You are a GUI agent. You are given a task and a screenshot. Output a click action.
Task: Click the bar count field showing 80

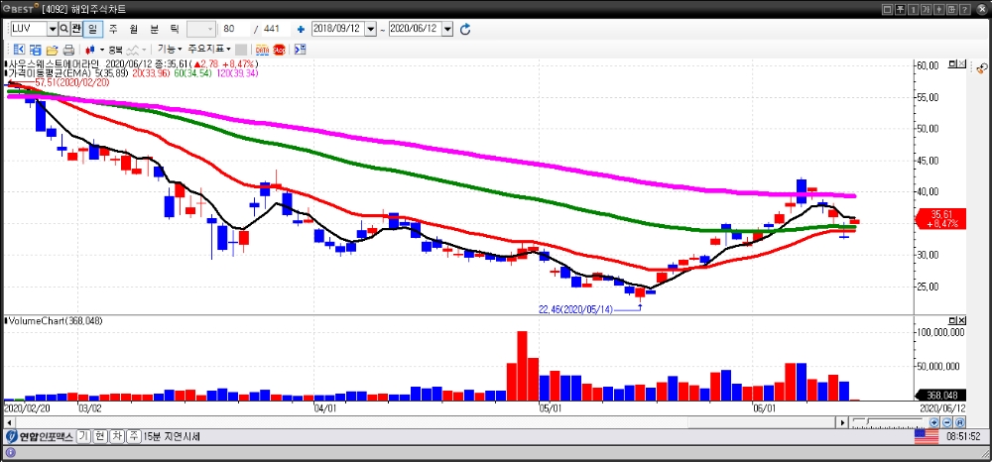(x=234, y=30)
